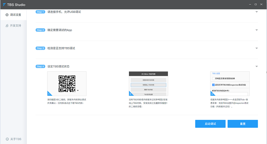Click the X5 Blink kernel list image
The width and height of the screenshot is (267, 144).
148,84
